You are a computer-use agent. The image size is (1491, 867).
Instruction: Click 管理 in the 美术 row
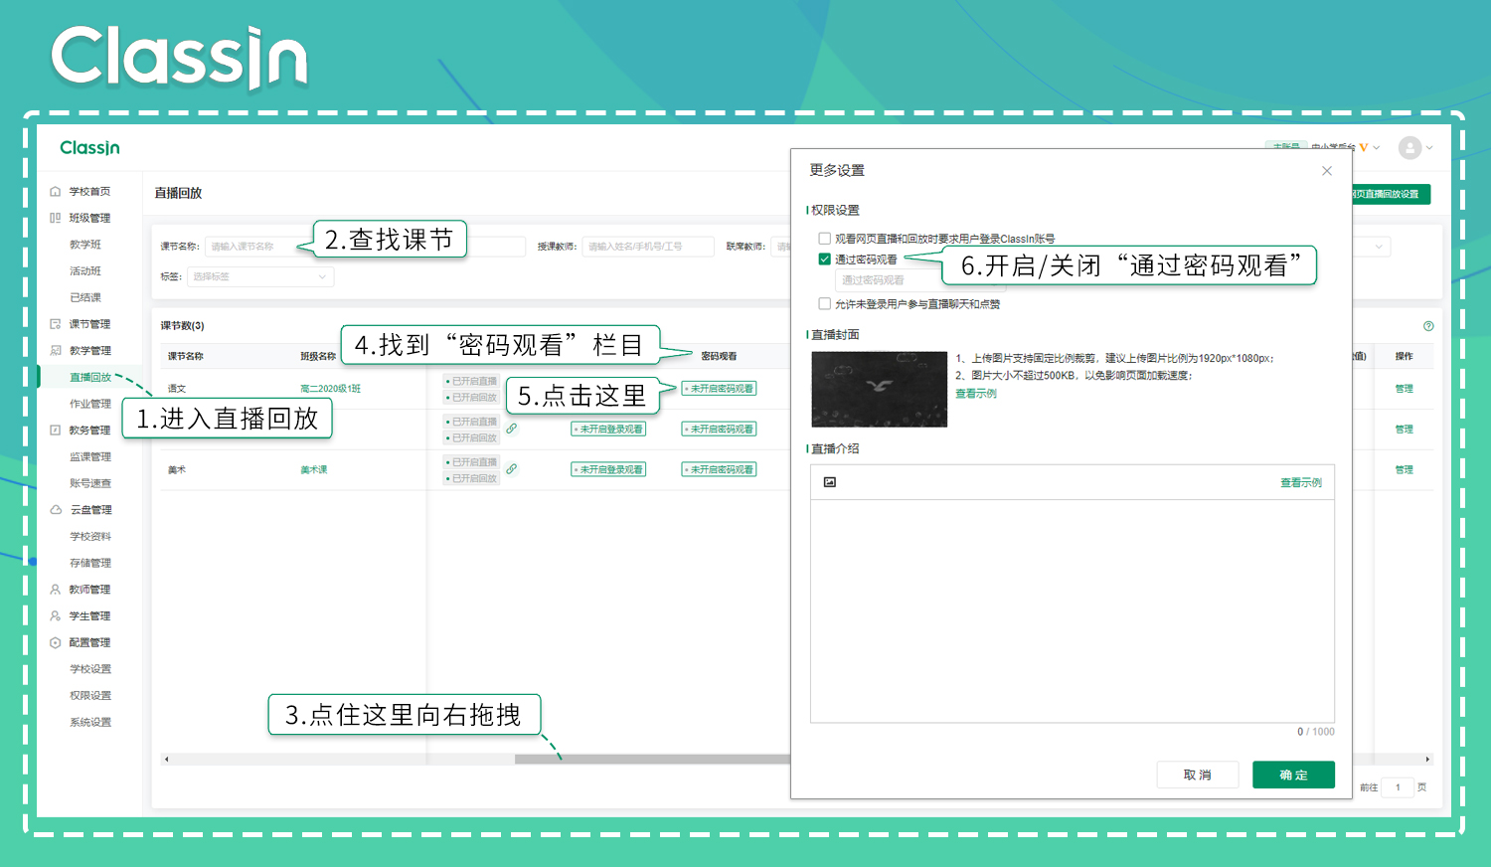click(x=1404, y=469)
